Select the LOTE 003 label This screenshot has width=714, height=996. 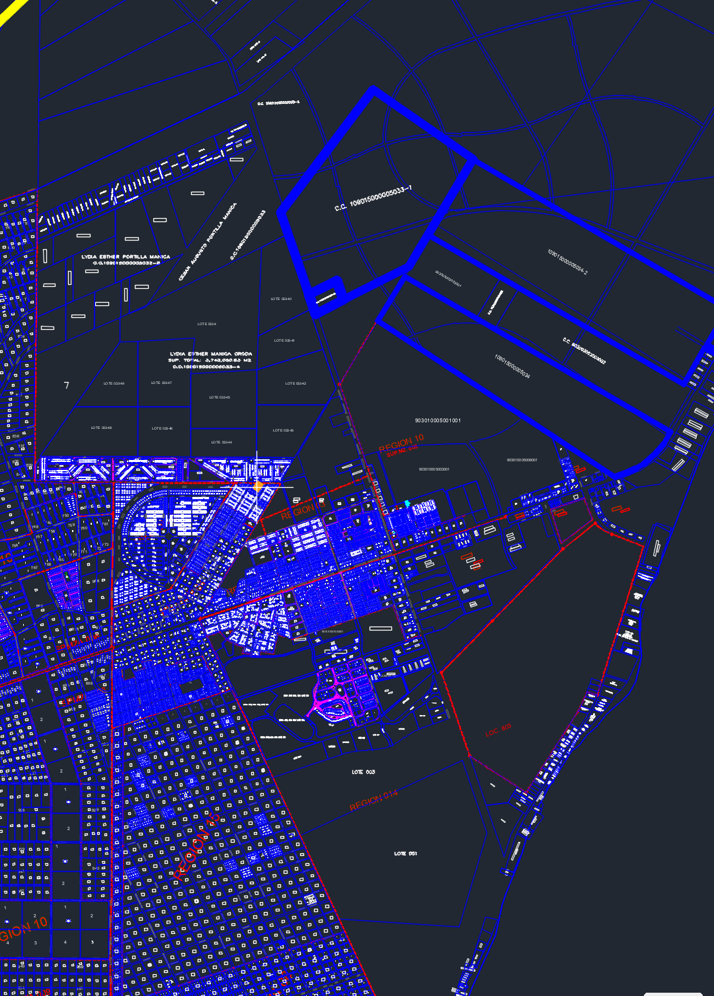click(x=363, y=772)
